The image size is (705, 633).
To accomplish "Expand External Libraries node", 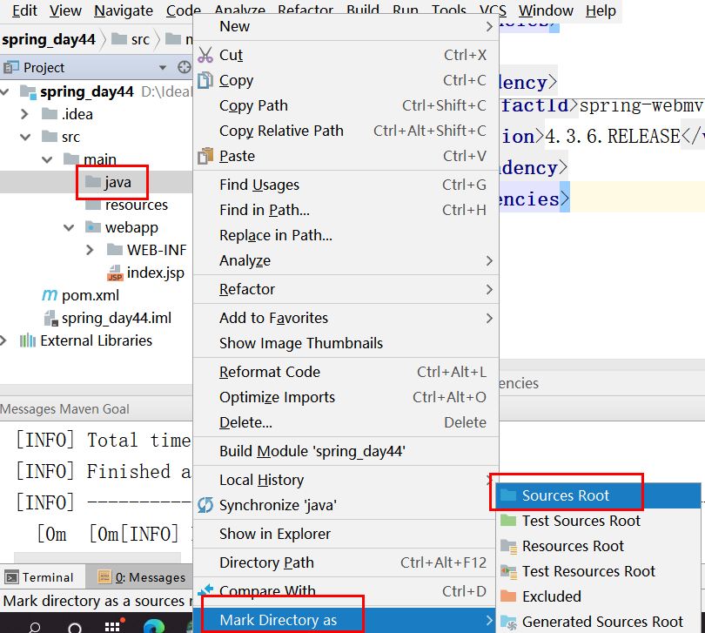I will [x=3, y=340].
